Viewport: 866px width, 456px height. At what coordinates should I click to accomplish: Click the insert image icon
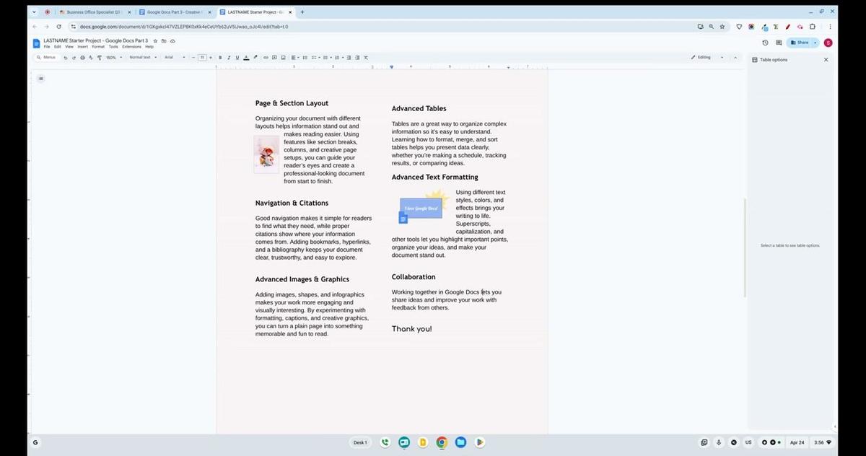click(x=282, y=57)
